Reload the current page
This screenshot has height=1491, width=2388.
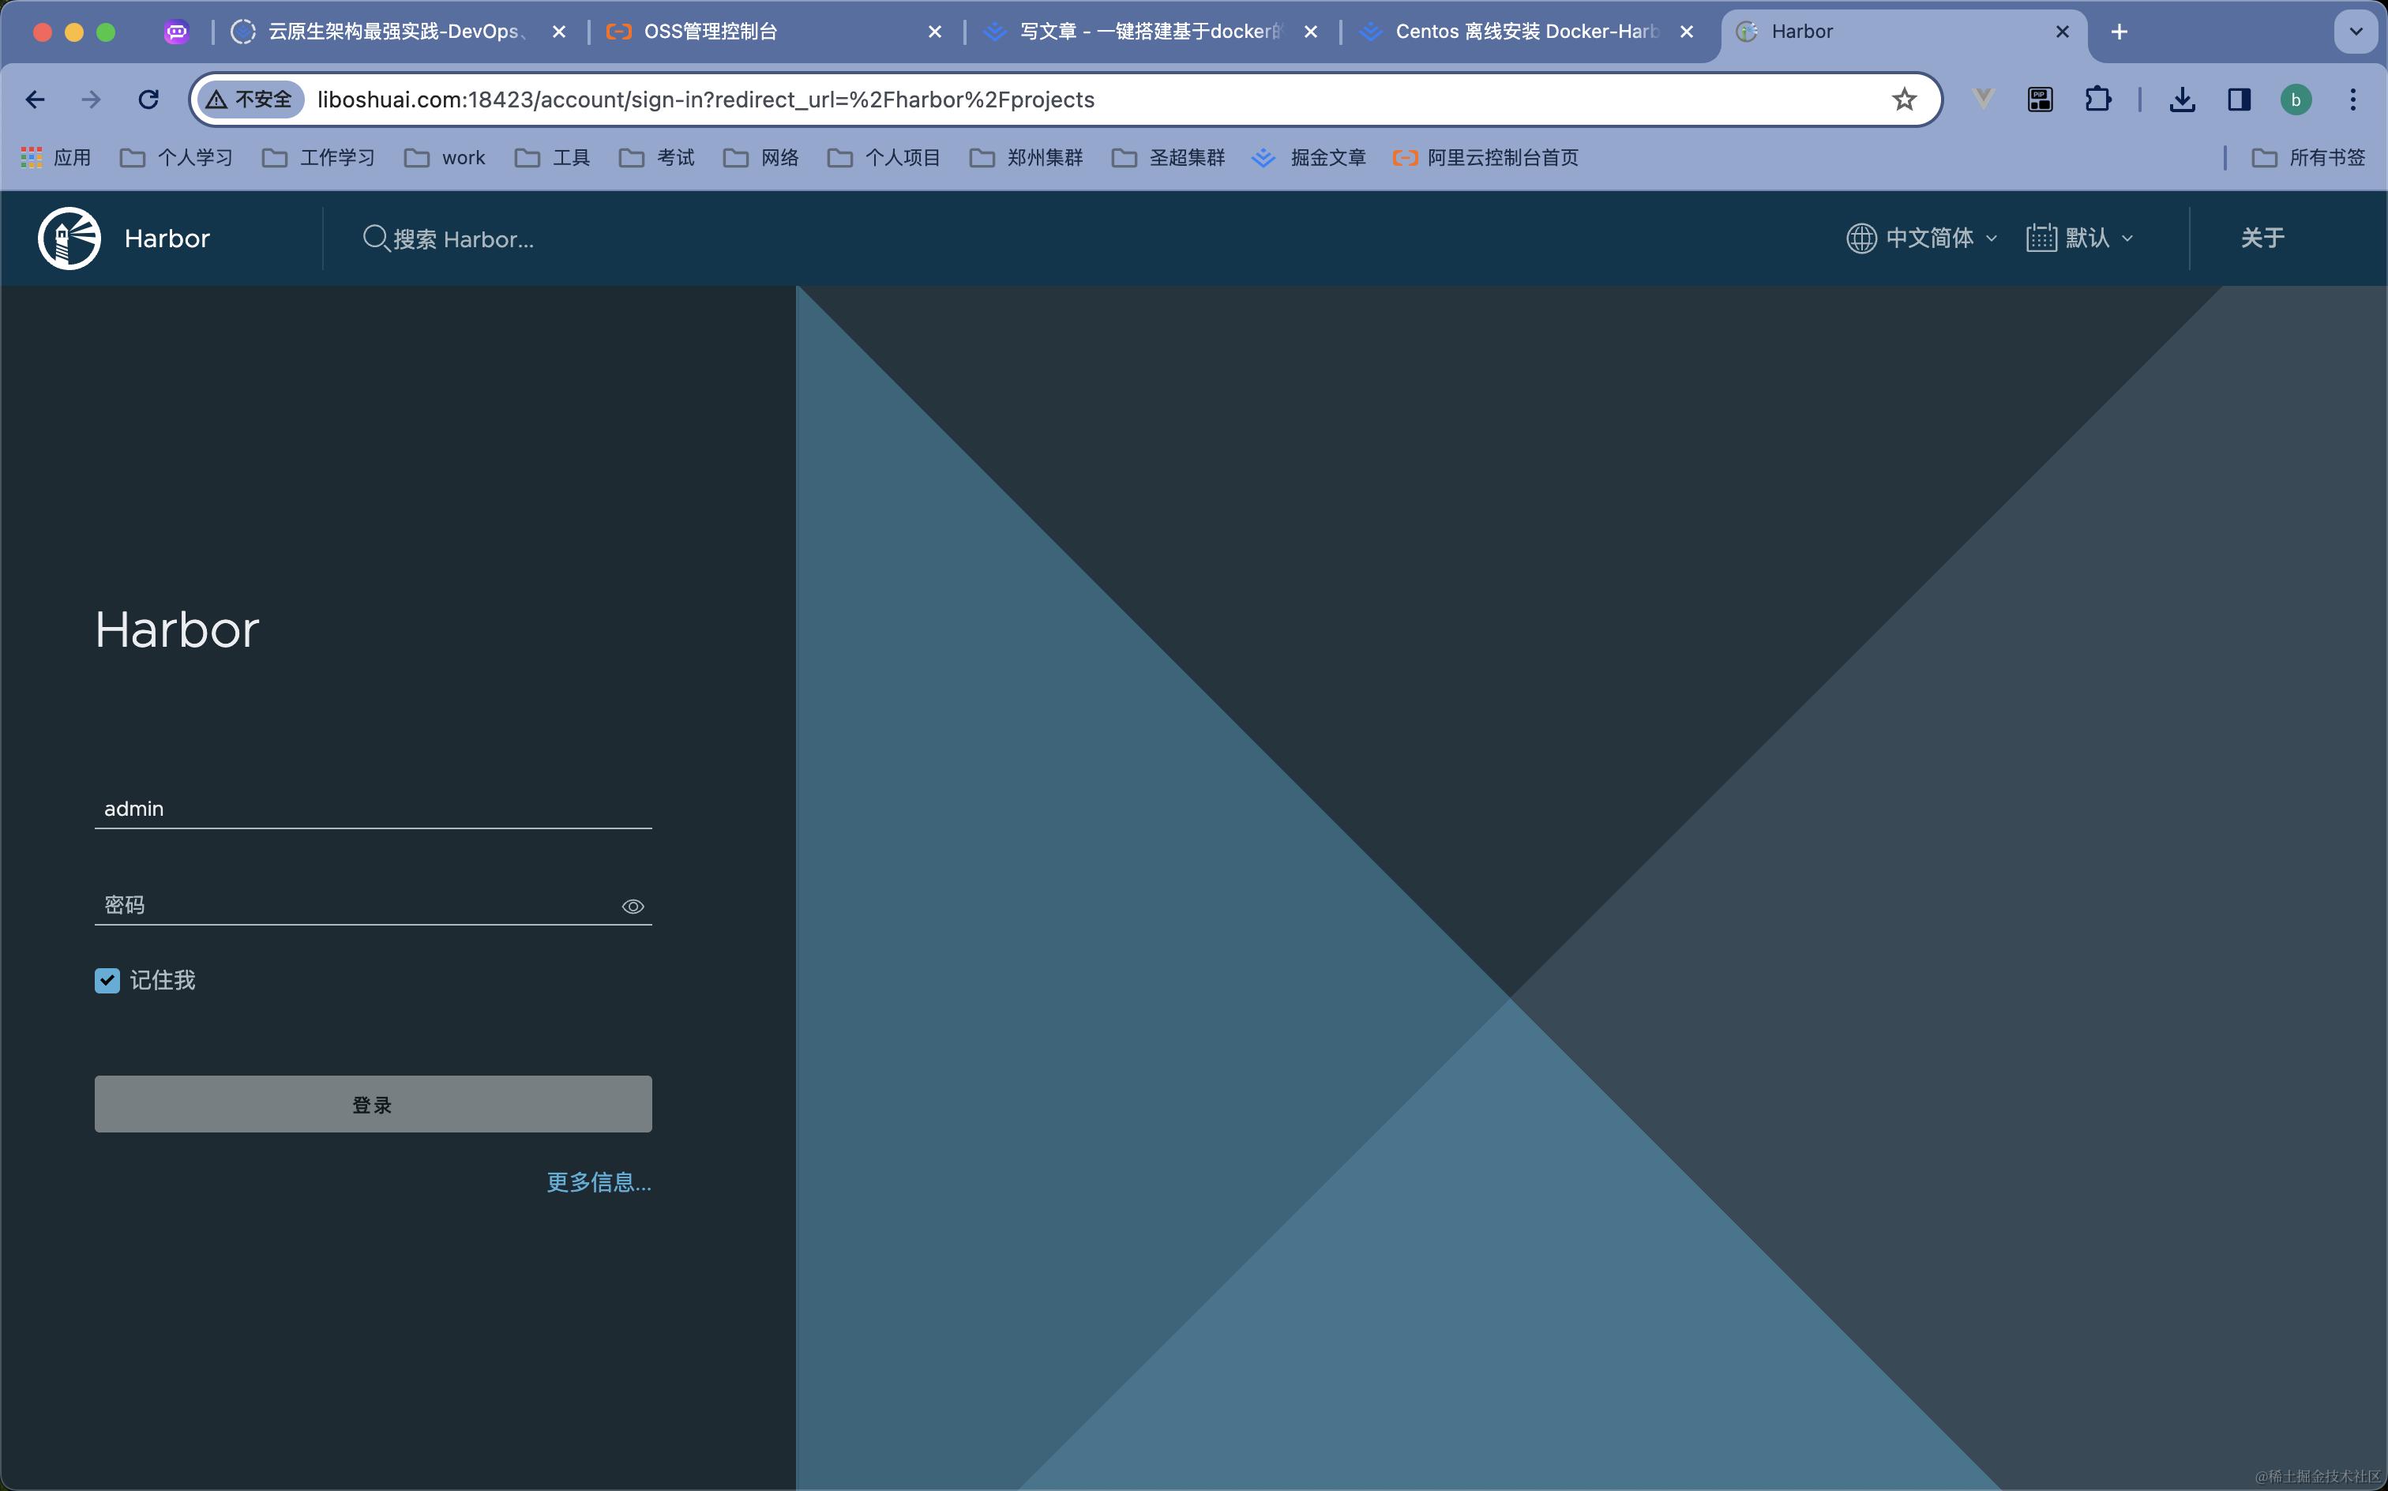(x=149, y=100)
